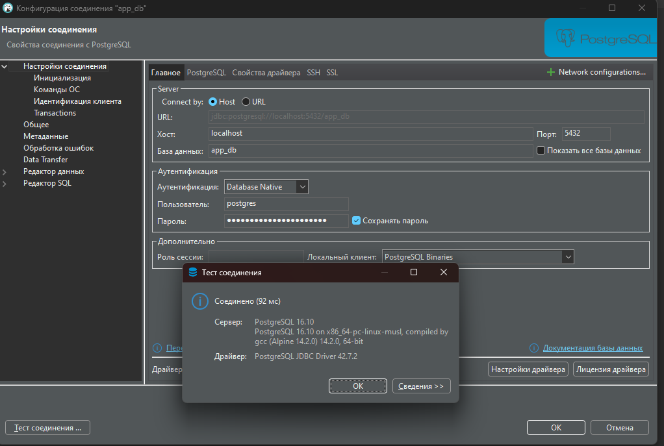Viewport: 664px width, 446px height.
Task: Click the green plus Network configurations icon
Action: (551, 72)
